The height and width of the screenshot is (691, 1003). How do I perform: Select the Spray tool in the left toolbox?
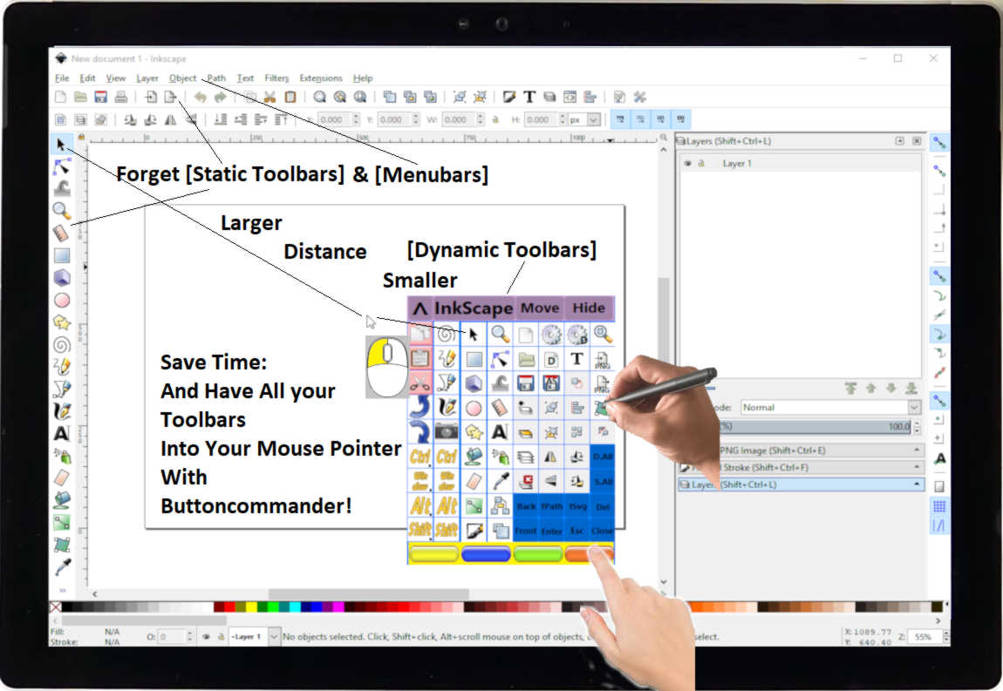(x=61, y=455)
